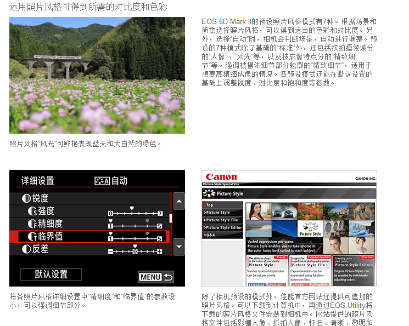Screen dimensions: 409x326
Task: Click the 临界值 slider scale
Action: pos(135,237)
